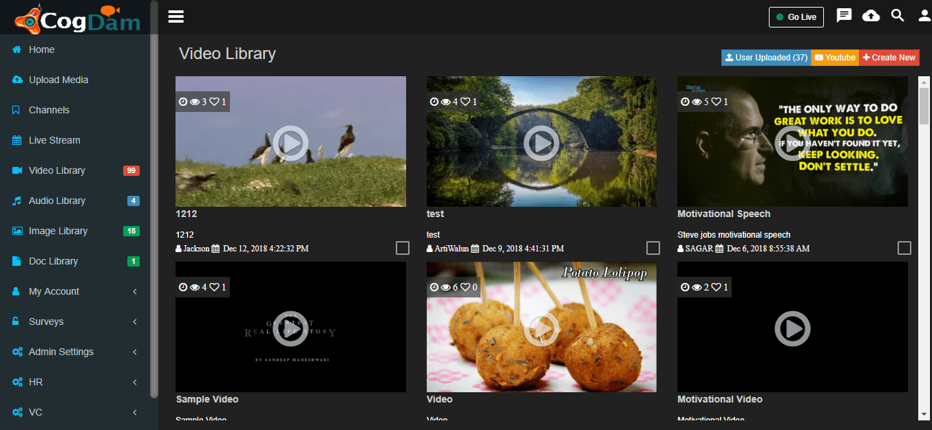Play the 1212 bird video
932x430 pixels.
290,143
